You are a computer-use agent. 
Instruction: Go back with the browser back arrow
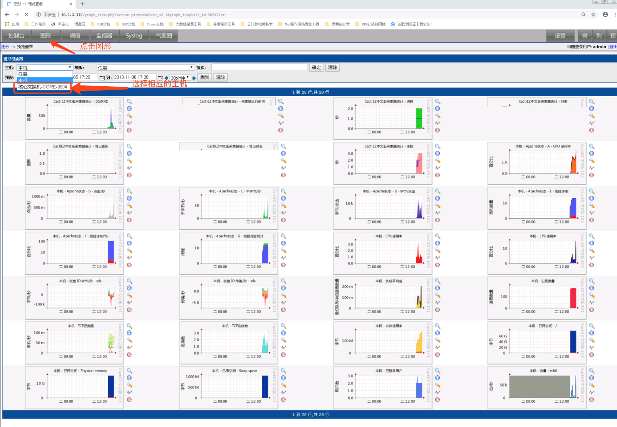tap(7, 14)
